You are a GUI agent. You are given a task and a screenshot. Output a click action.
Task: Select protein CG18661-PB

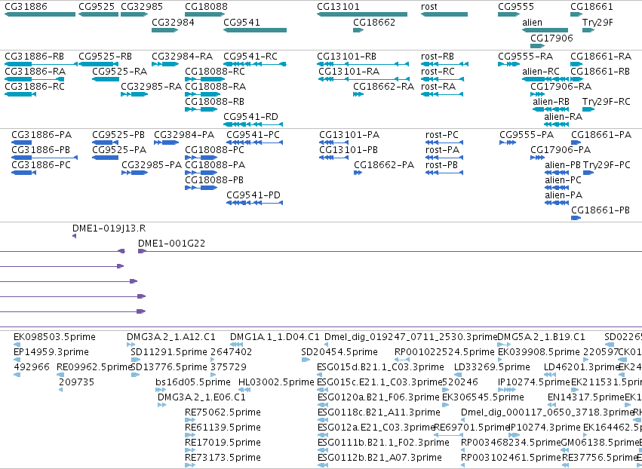click(x=576, y=218)
